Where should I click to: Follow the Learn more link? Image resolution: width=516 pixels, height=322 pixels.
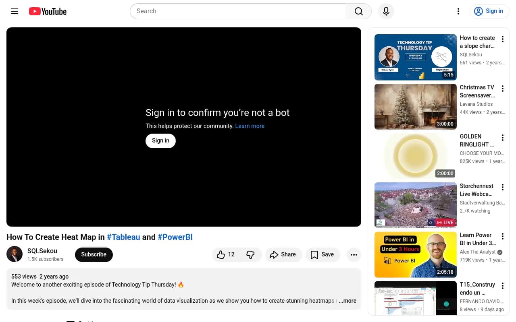[250, 126]
